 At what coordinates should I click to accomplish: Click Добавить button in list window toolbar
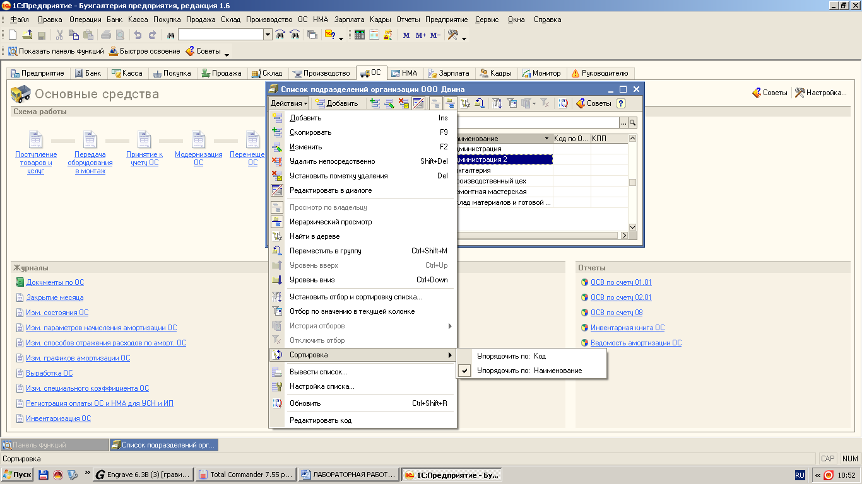click(x=337, y=103)
